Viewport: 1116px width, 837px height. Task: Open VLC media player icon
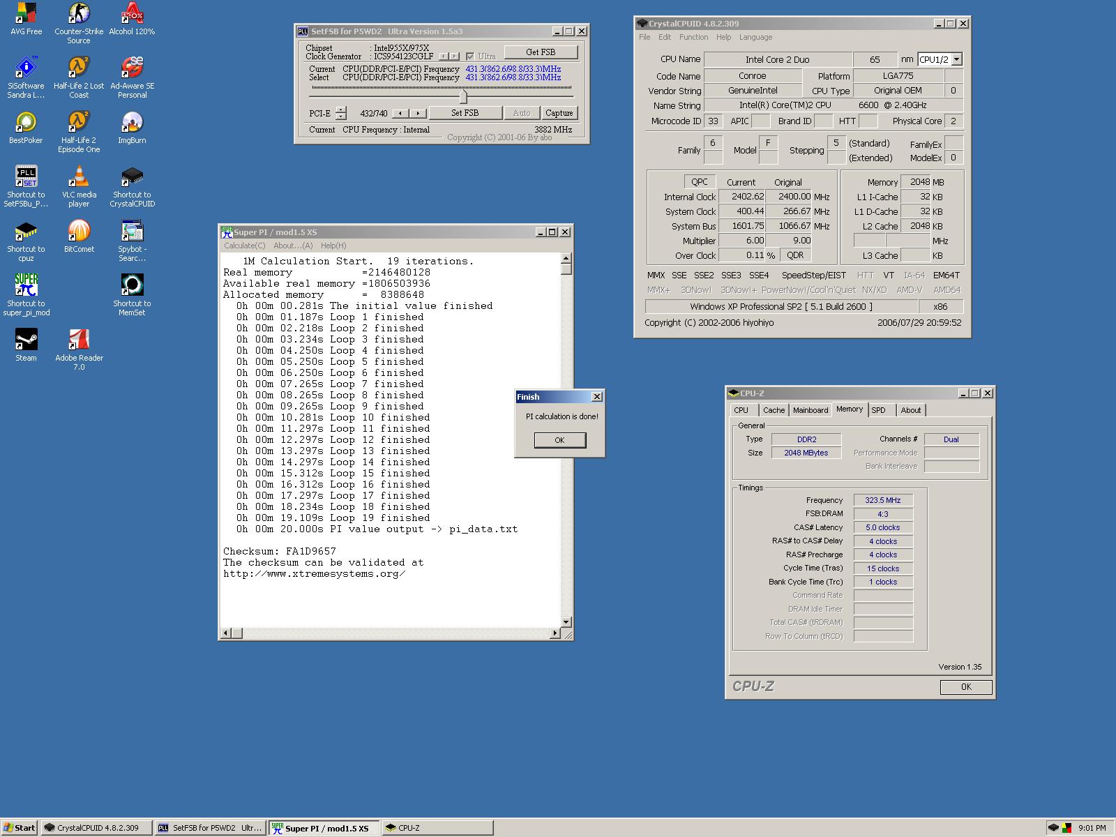79,186
